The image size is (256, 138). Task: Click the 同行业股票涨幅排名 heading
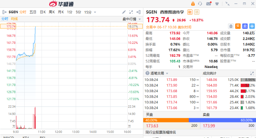coord(161,132)
